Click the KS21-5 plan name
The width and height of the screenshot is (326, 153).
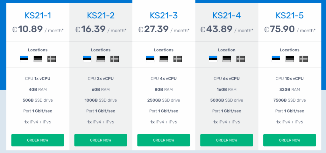(290, 16)
